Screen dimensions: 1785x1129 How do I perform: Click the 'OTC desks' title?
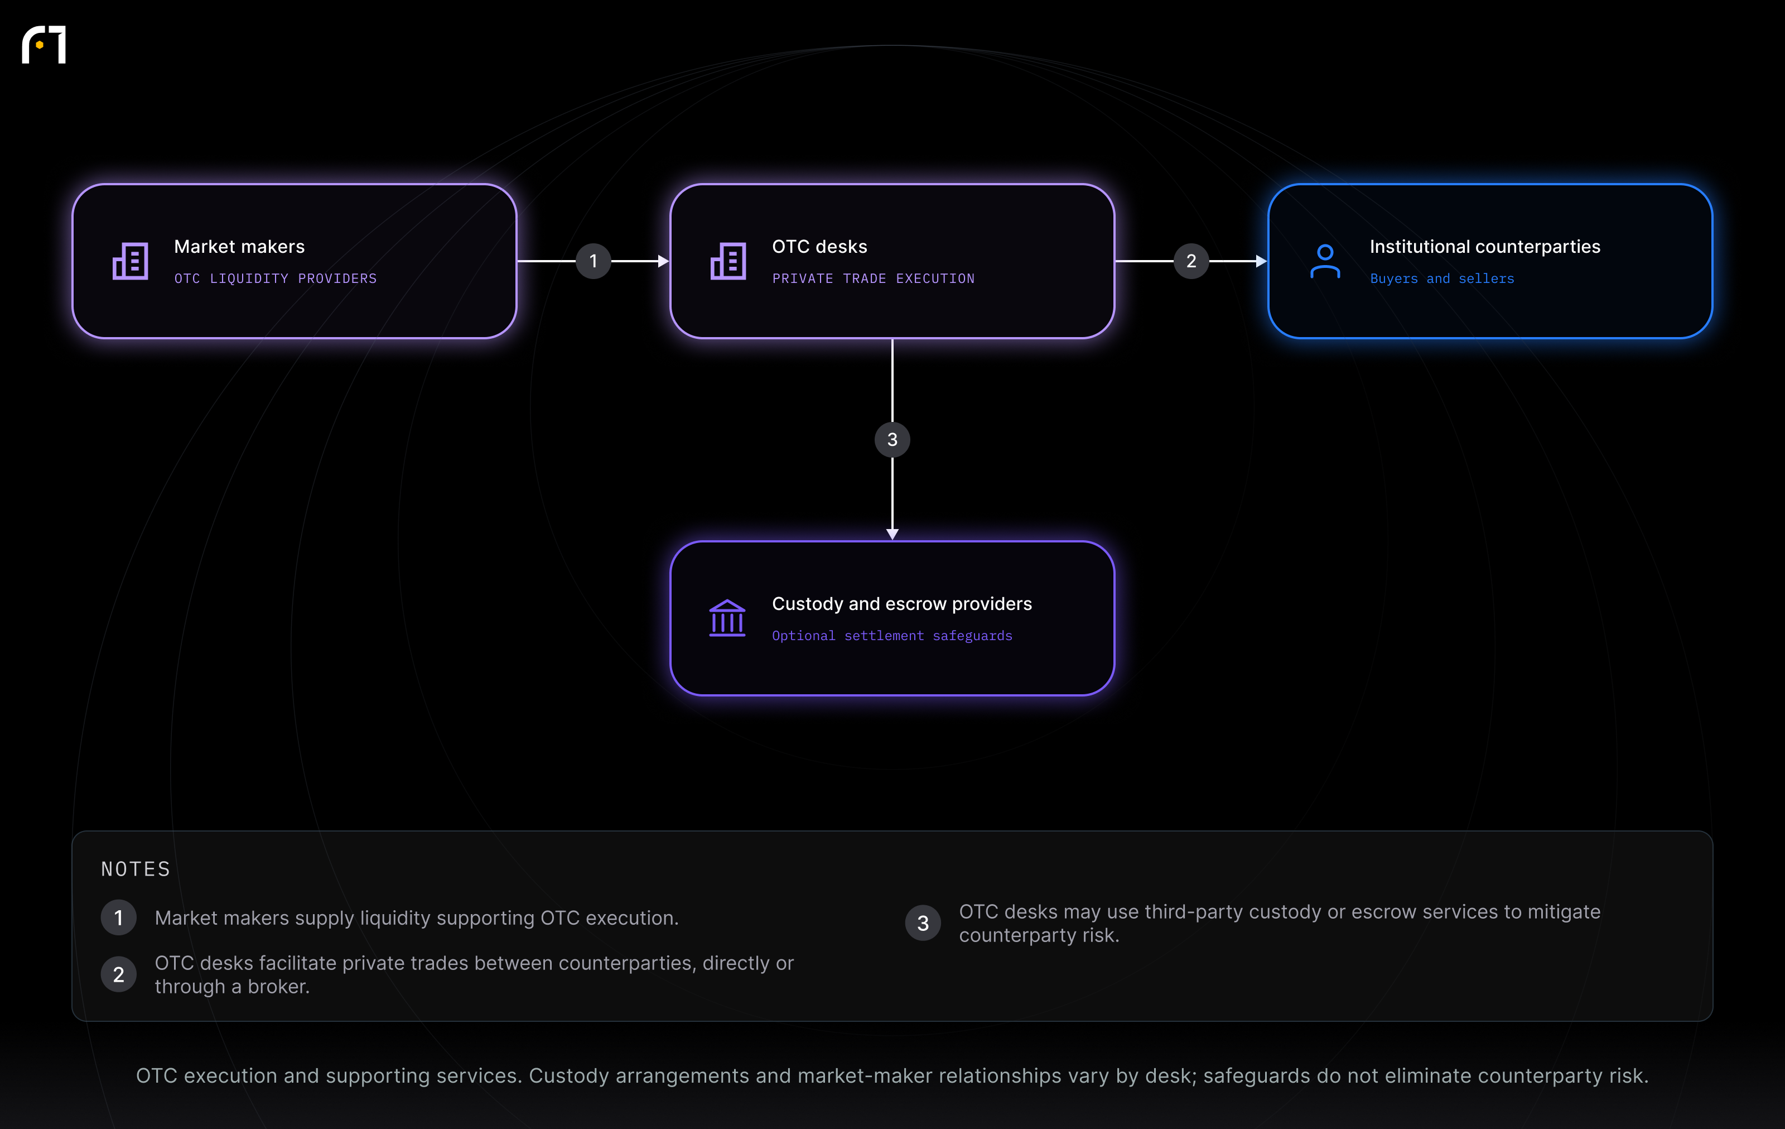pos(820,246)
